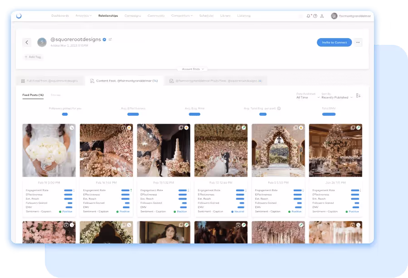Click Positive sentiment on Feb 19 post
The width and height of the screenshot is (408, 278).
pyautogui.click(x=66, y=211)
